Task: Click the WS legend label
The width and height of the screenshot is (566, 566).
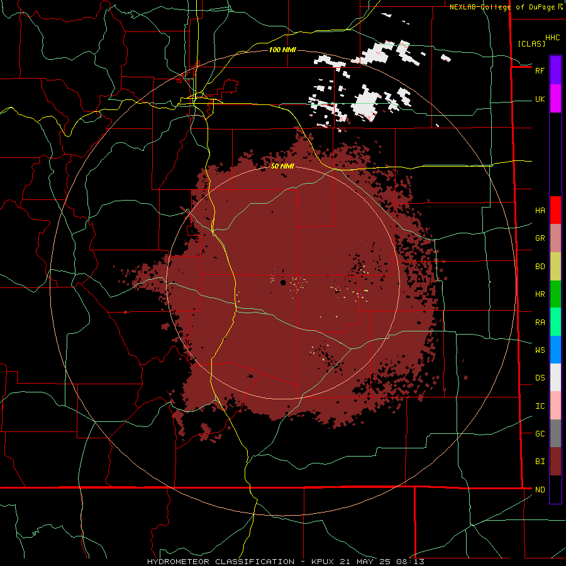Action: tap(540, 350)
